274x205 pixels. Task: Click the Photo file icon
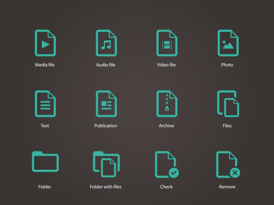[228, 43]
